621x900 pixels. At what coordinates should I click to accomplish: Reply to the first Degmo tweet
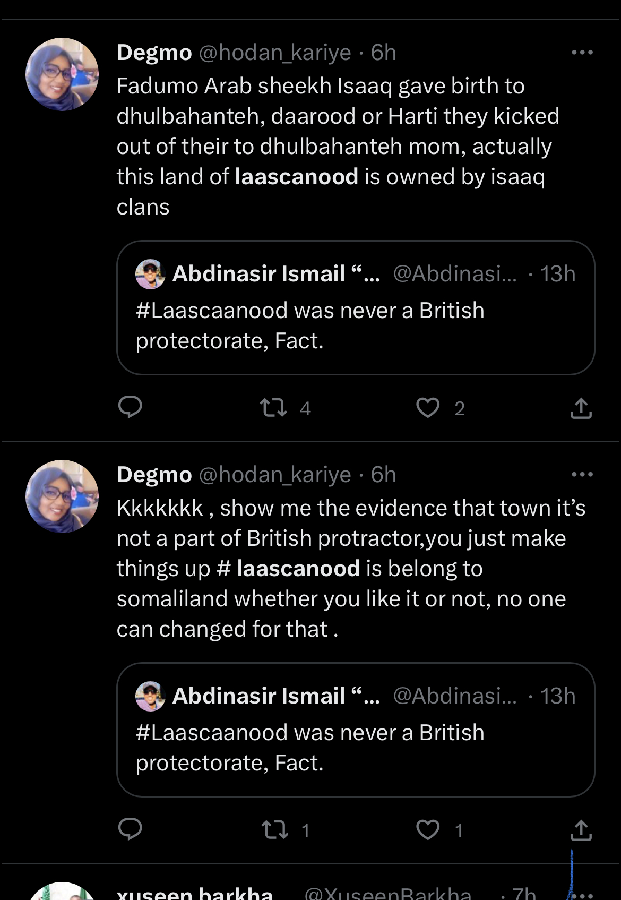130,407
